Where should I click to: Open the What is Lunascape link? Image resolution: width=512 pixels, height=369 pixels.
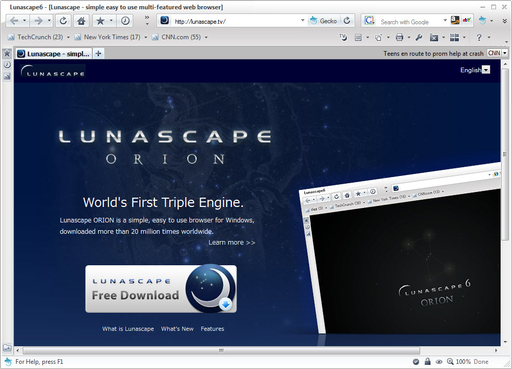pos(128,329)
